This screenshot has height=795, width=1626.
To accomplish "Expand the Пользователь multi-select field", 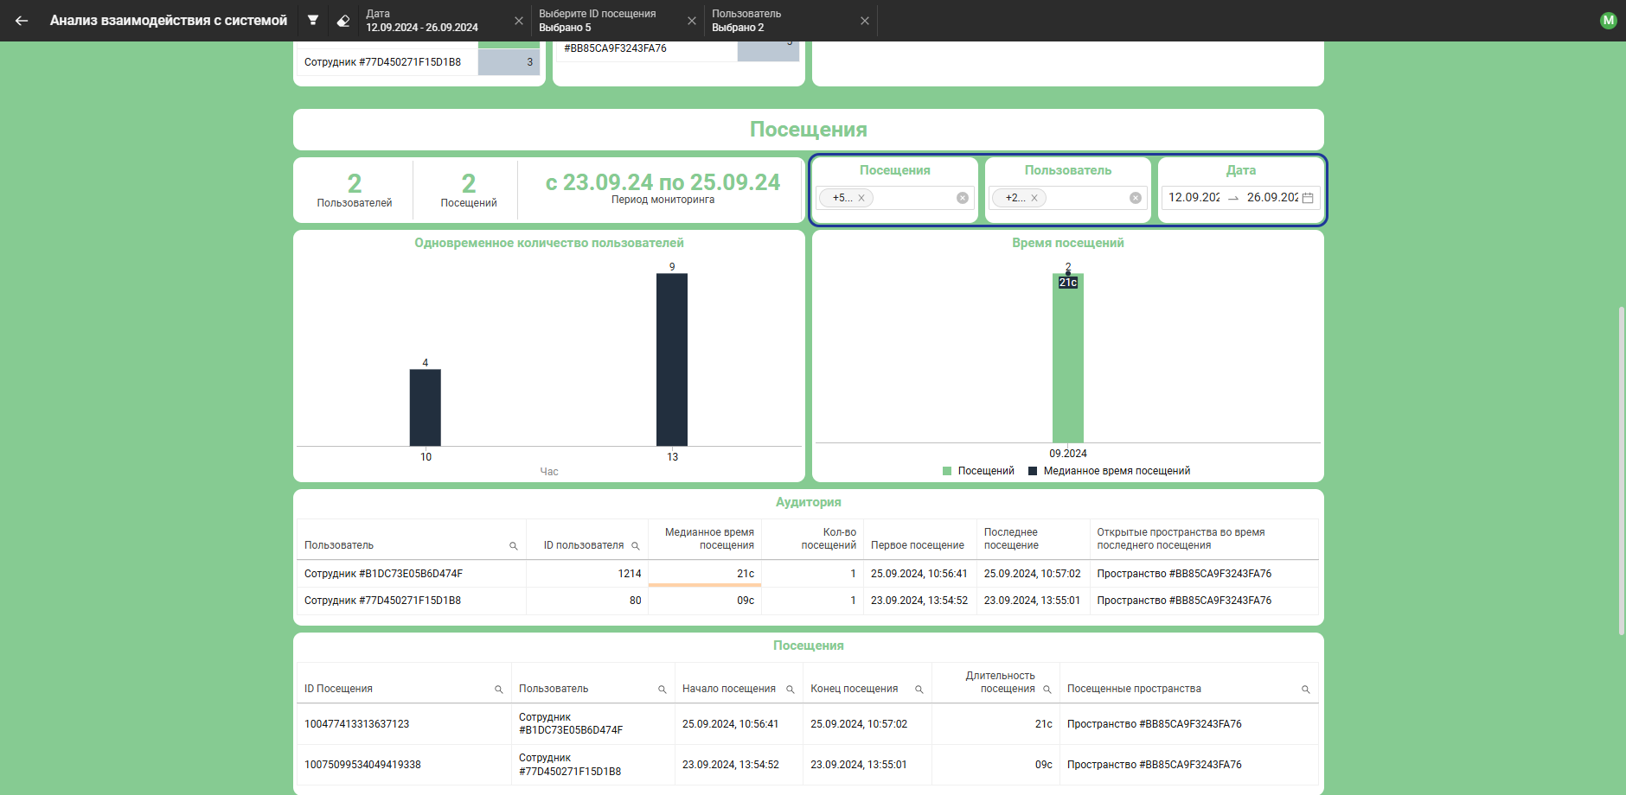I will (x=1068, y=198).
